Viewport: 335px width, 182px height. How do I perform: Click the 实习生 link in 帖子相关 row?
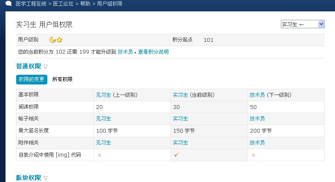pos(181,119)
